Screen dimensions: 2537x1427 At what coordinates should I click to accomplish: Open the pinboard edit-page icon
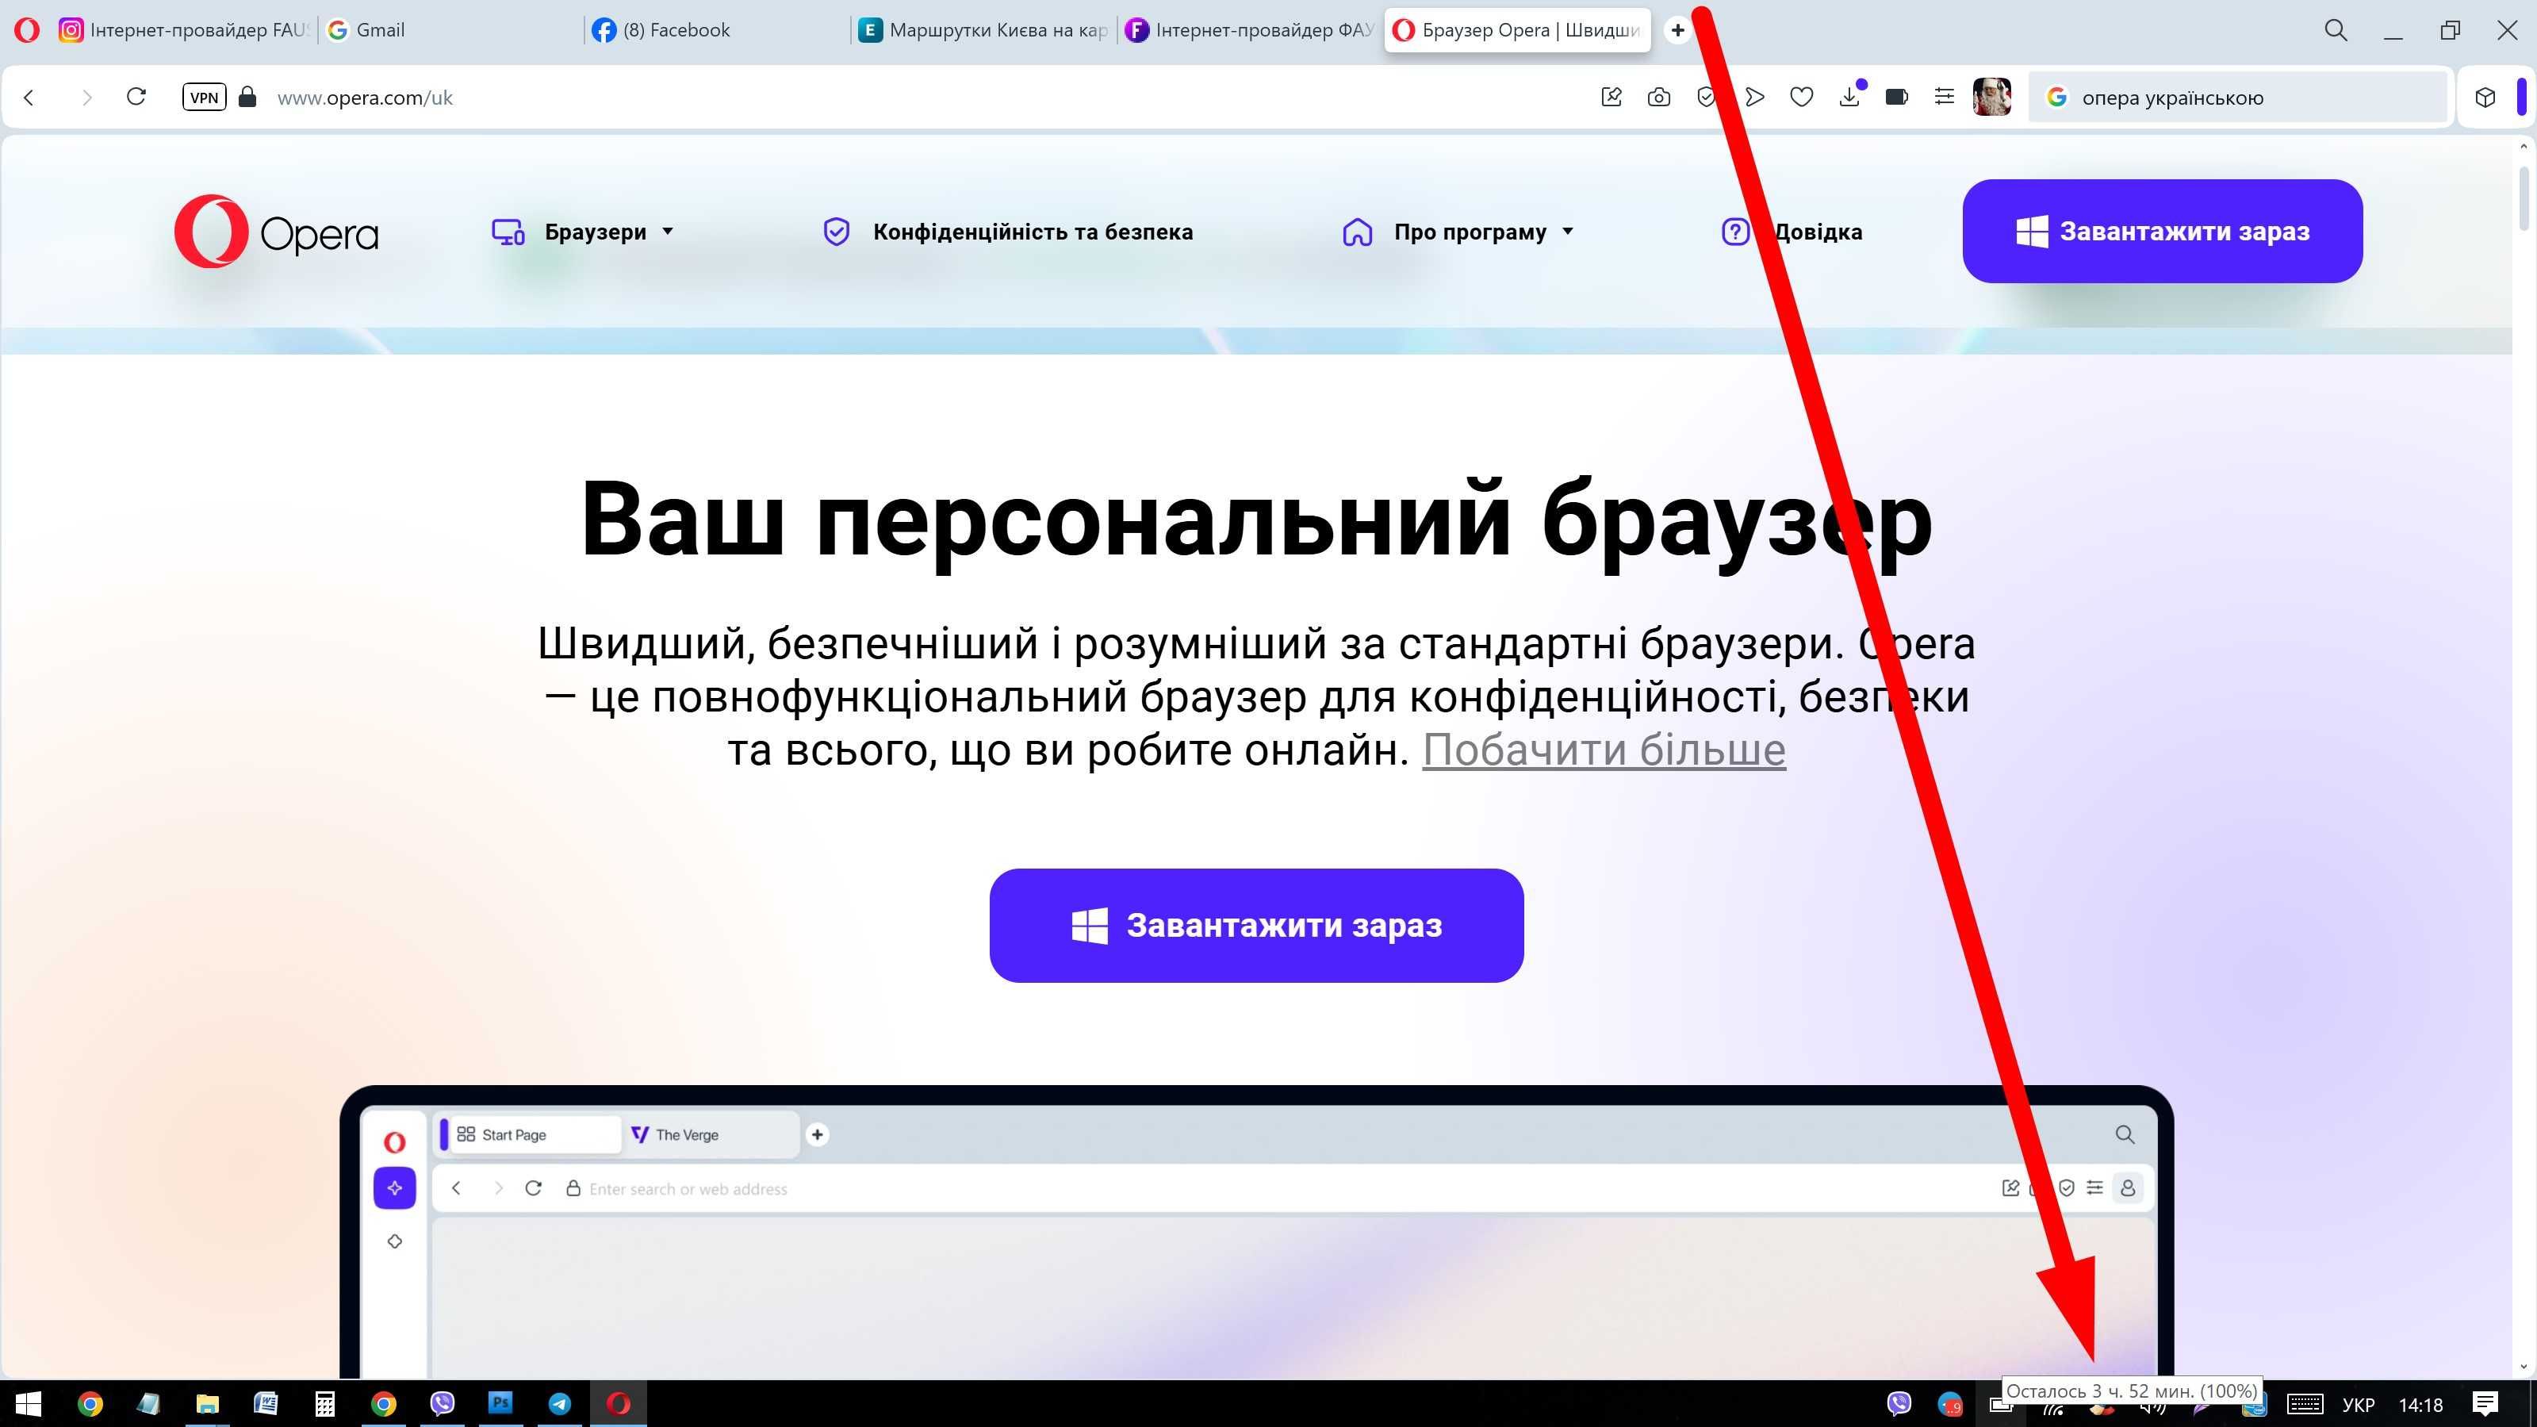tap(1611, 97)
